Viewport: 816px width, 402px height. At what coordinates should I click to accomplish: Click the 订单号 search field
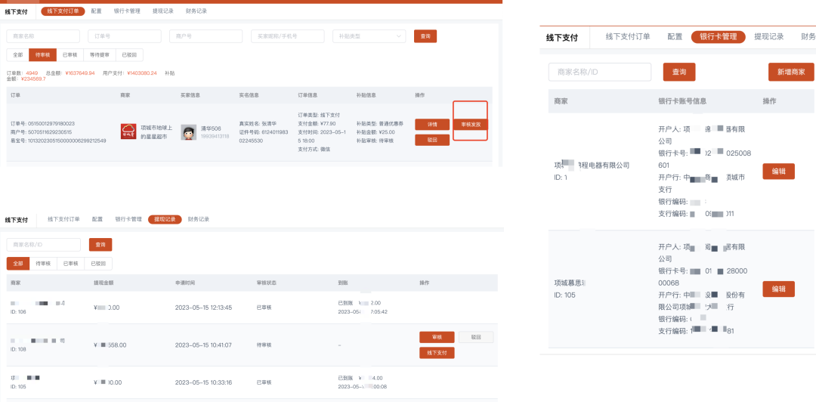125,36
